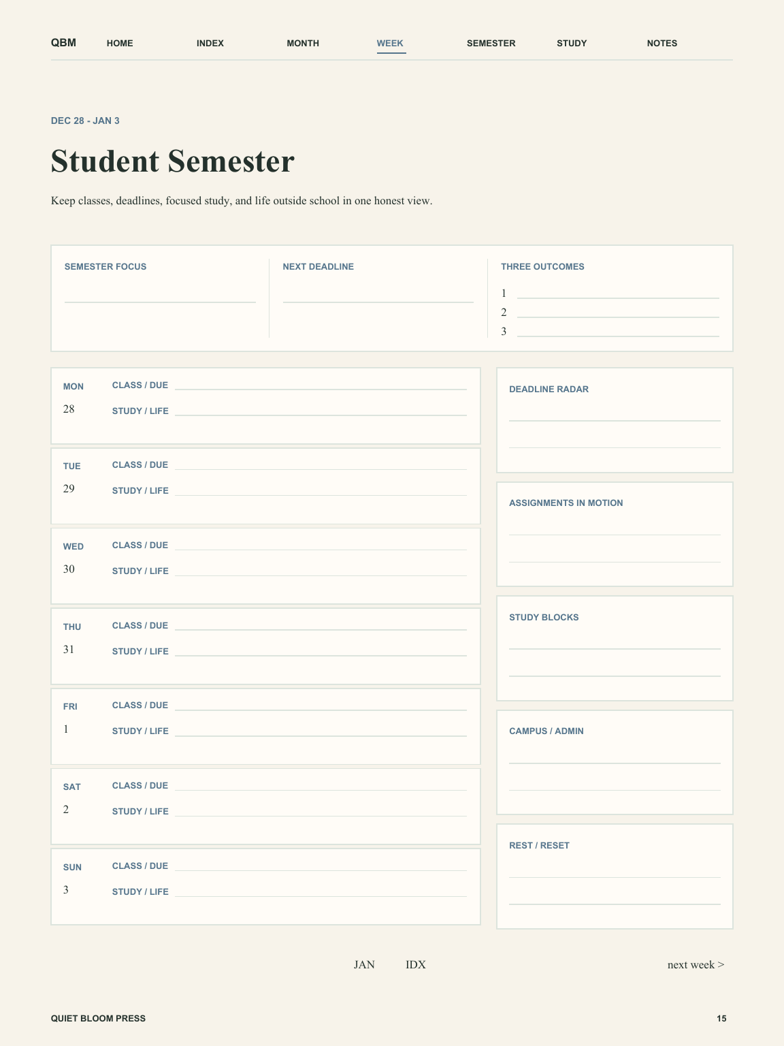Go to the INDEX tab
This screenshot has height=1046, width=784.
coord(210,43)
